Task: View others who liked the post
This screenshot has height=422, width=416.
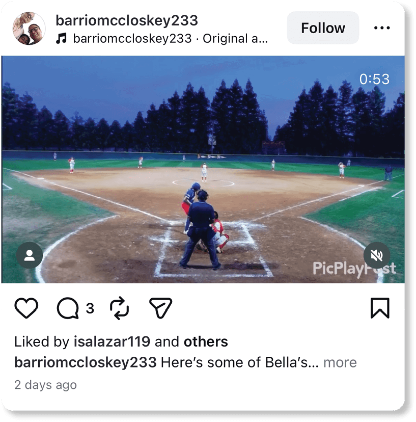Action: click(206, 341)
